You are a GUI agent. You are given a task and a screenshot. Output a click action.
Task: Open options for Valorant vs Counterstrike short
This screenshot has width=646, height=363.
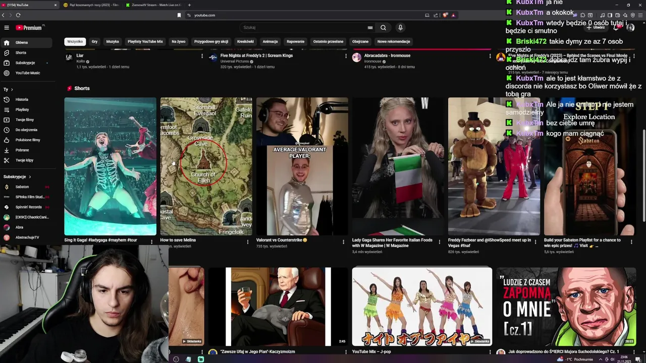tap(343, 242)
